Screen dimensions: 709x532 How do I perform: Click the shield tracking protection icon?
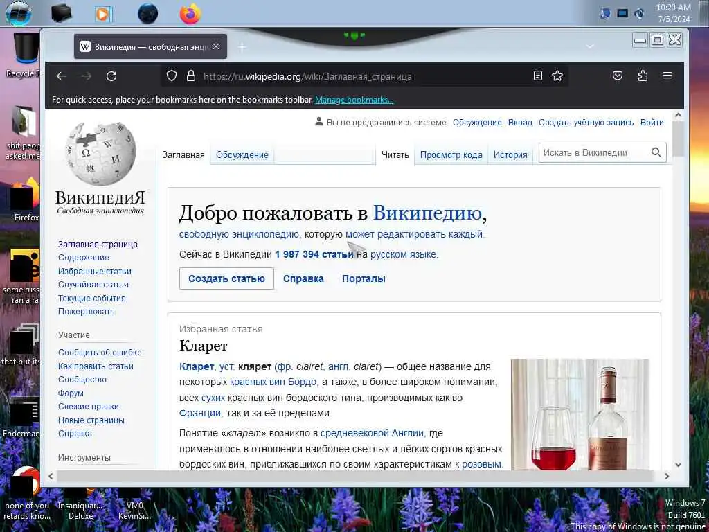(172, 76)
